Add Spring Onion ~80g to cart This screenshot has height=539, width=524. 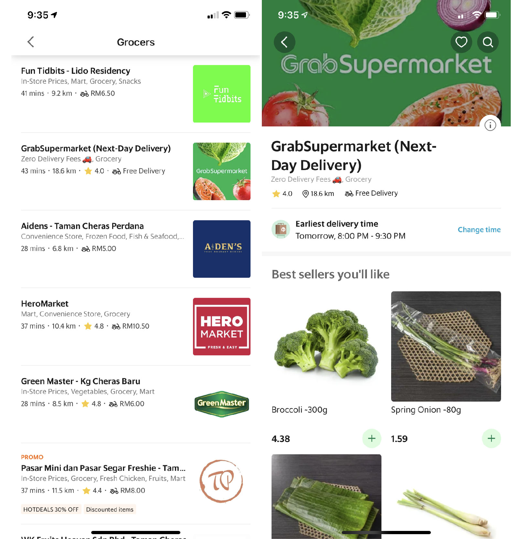491,438
